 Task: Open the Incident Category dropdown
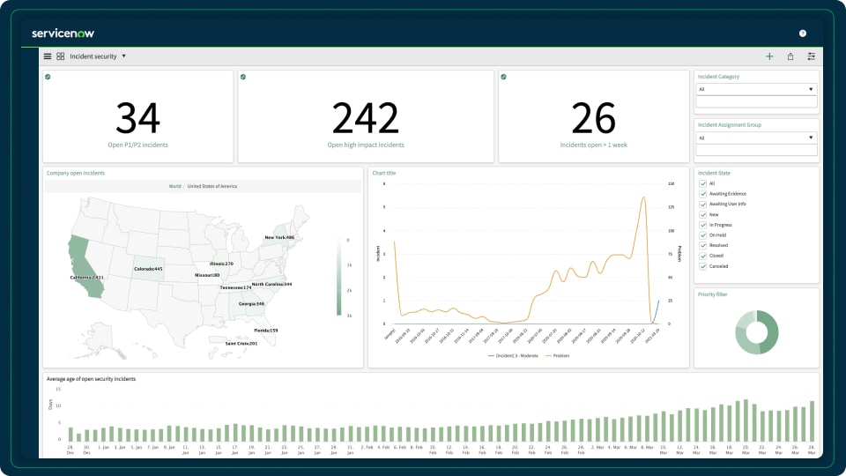[757, 89]
